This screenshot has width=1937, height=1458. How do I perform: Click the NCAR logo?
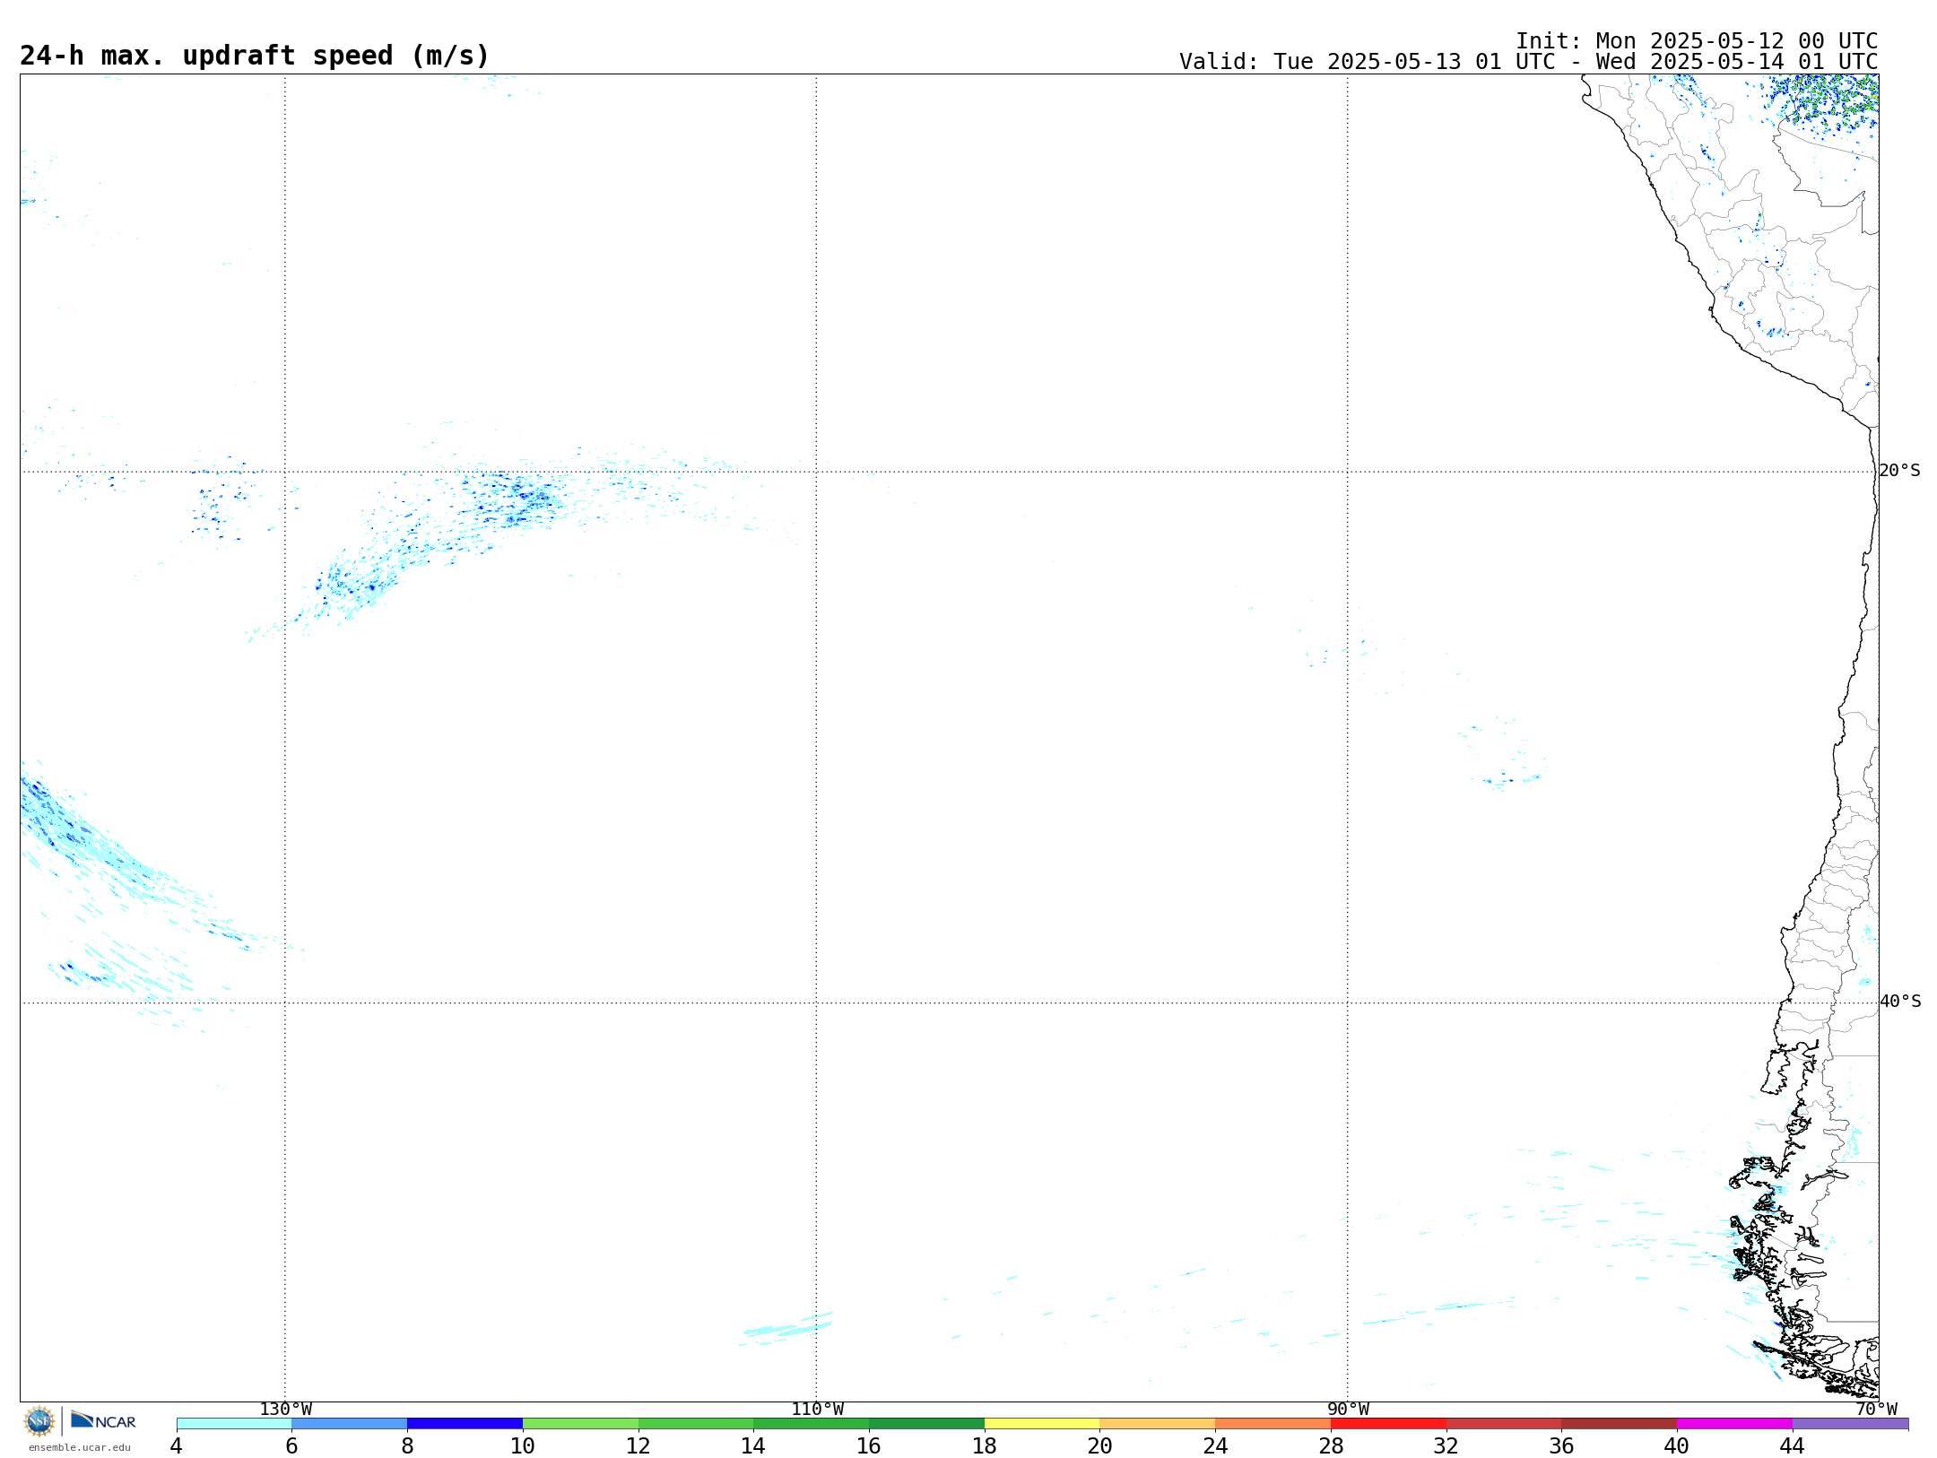point(103,1420)
